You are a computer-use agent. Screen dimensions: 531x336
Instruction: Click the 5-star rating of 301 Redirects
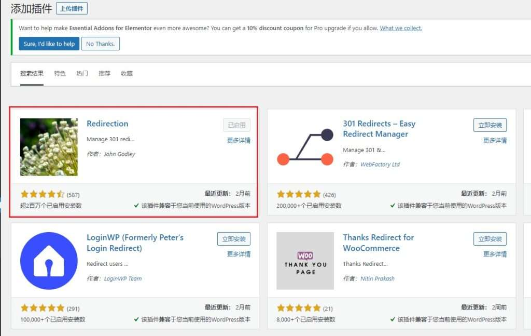coord(299,192)
